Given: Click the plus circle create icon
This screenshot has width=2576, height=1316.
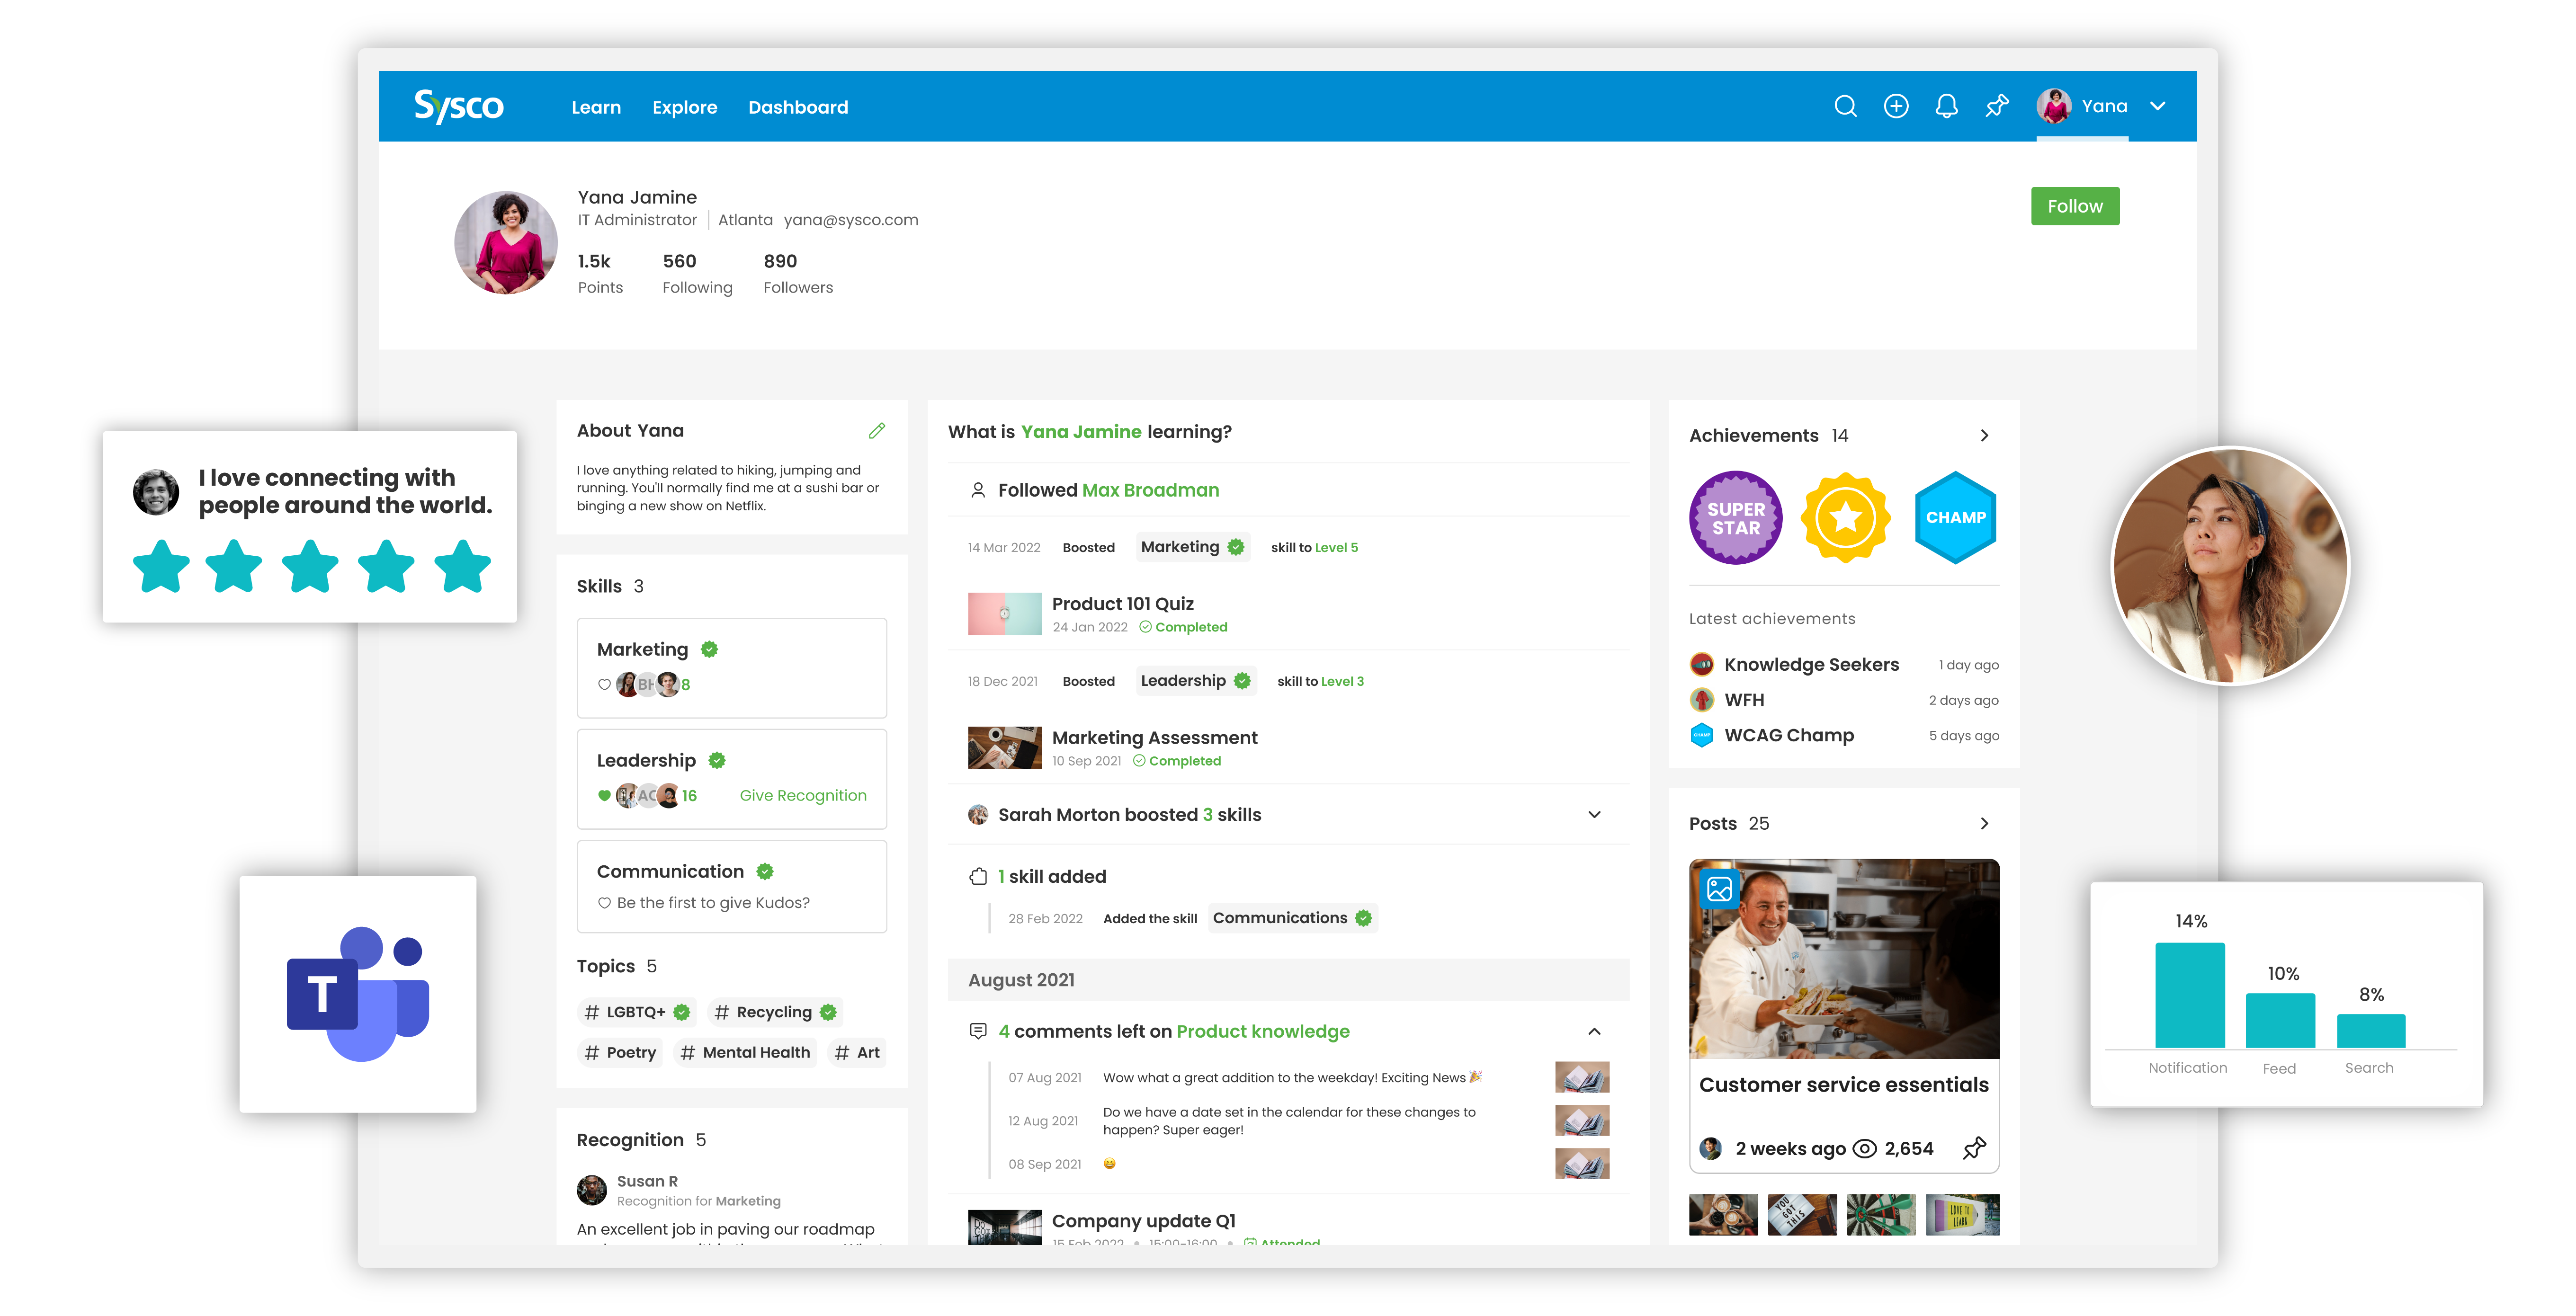Looking at the screenshot, I should (1896, 106).
